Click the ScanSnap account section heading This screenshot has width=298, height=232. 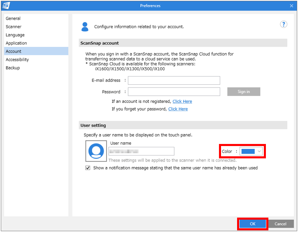pos(99,43)
